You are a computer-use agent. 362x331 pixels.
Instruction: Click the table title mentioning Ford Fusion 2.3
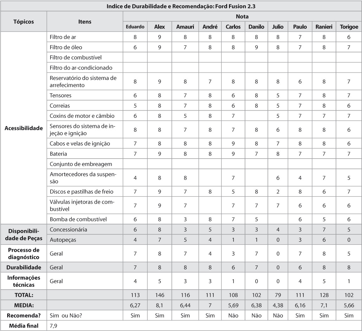181,6
